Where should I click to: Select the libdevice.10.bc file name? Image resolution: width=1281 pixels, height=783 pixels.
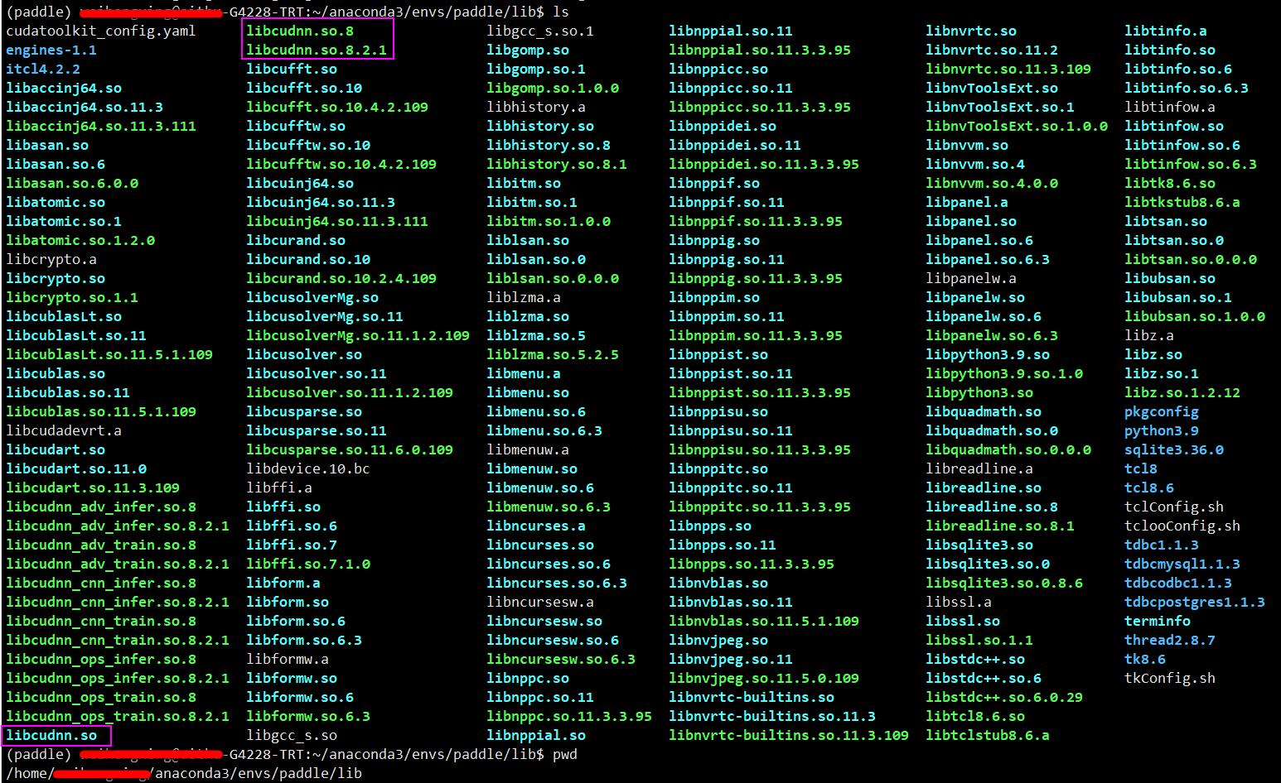(308, 468)
